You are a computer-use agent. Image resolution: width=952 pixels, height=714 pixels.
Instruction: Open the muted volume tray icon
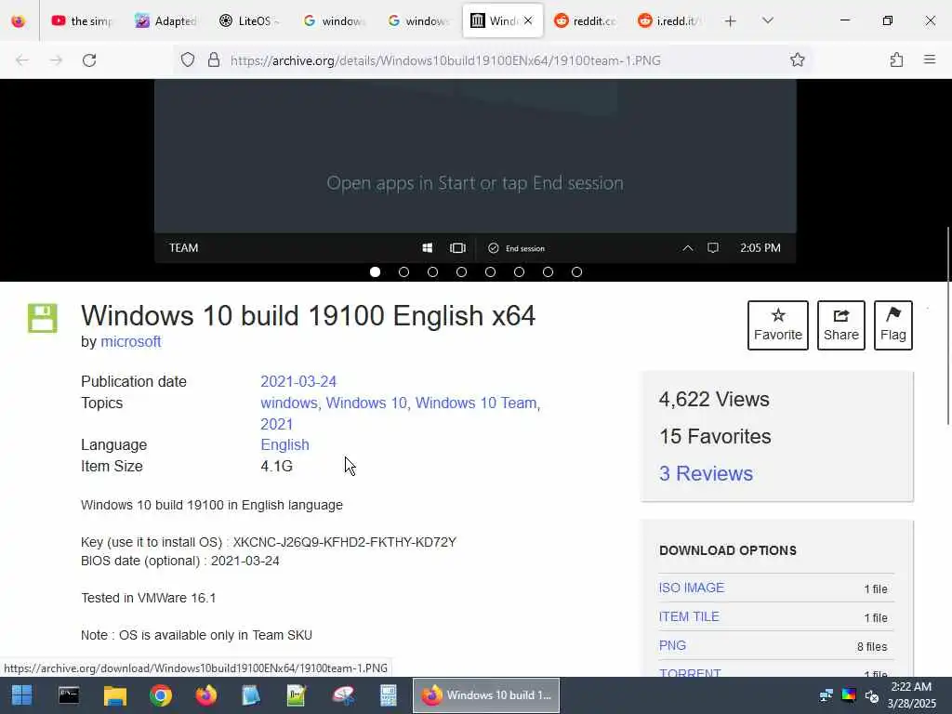click(x=872, y=695)
